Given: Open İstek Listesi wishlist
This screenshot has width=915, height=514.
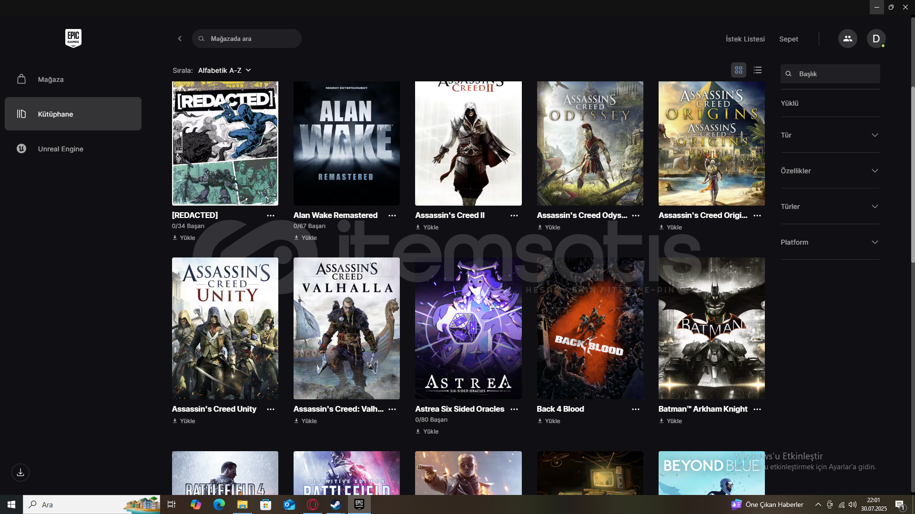Looking at the screenshot, I should [745, 39].
